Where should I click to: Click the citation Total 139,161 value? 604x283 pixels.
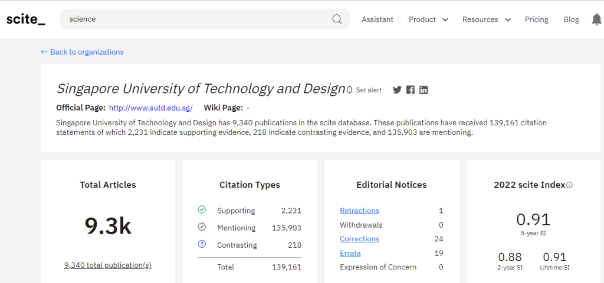287,267
